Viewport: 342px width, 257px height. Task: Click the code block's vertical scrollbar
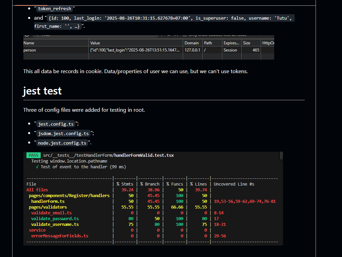[281, 156]
